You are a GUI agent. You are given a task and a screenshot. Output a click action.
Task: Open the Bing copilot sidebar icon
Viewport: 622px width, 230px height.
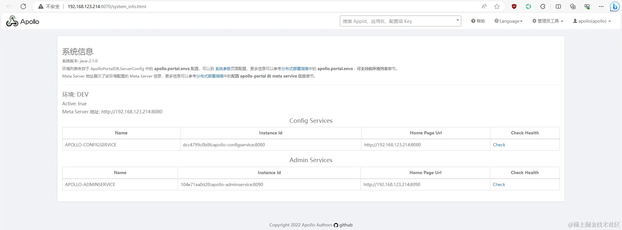pyautogui.click(x=615, y=6)
